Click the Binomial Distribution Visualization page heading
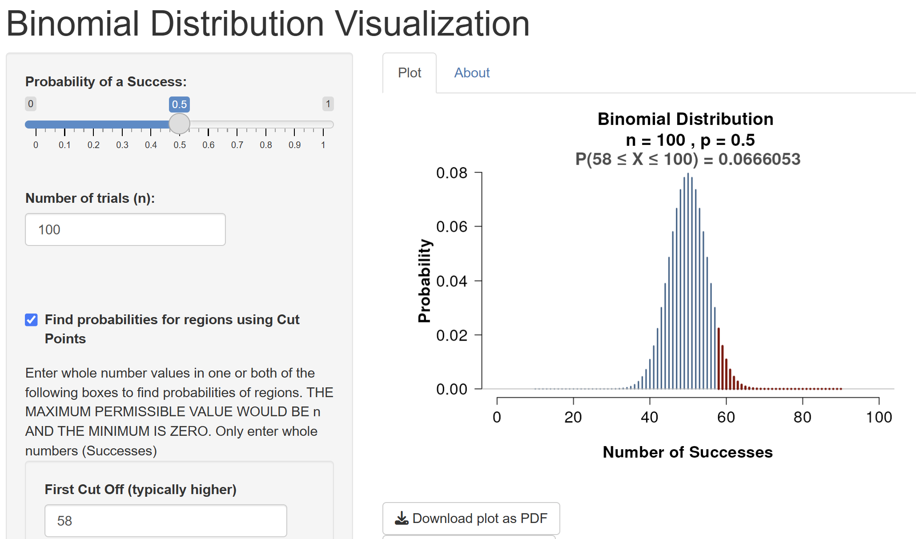This screenshot has height=539, width=916. tap(268, 24)
